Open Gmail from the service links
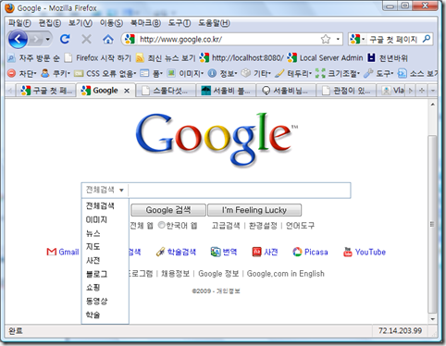Image resolution: width=446 pixels, height=346 pixels. pyautogui.click(x=63, y=252)
